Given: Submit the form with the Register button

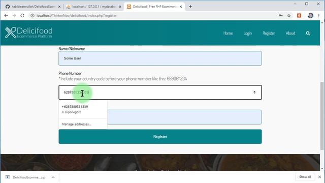Looking at the screenshot, I should (x=160, y=137).
